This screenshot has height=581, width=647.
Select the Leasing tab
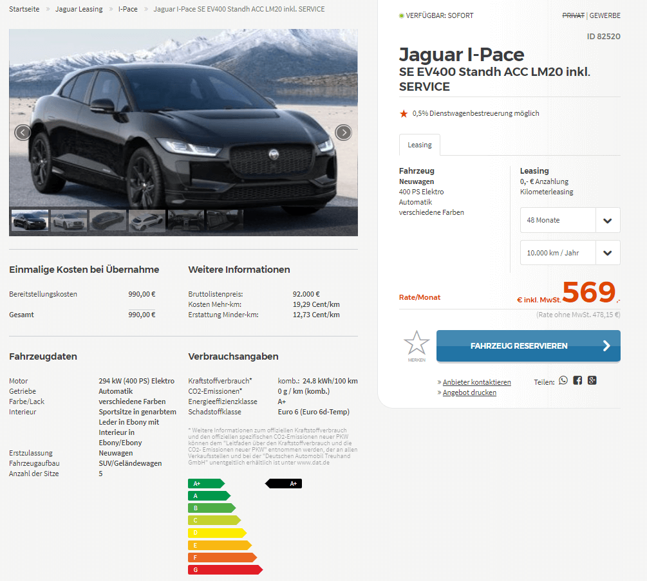(420, 145)
